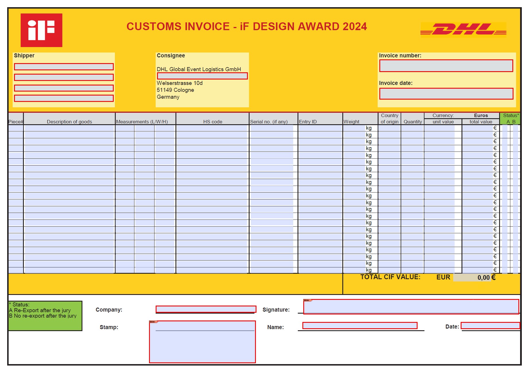Tick Status A checkbox in first table row
529x373 pixels.
pos(505,128)
